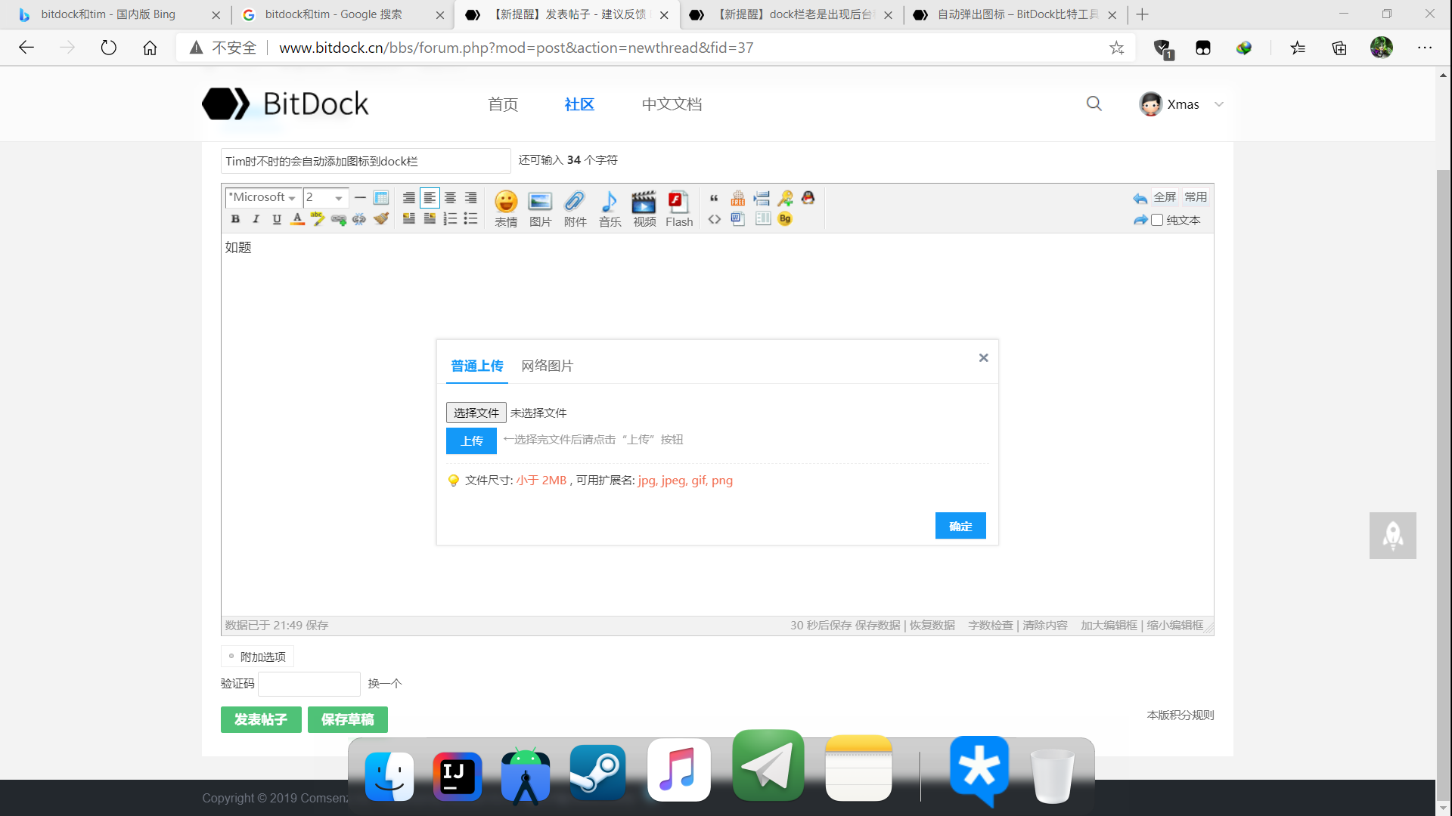Click the 发表帖子 submit button
Viewport: 1452px width, 816px height.
[261, 719]
